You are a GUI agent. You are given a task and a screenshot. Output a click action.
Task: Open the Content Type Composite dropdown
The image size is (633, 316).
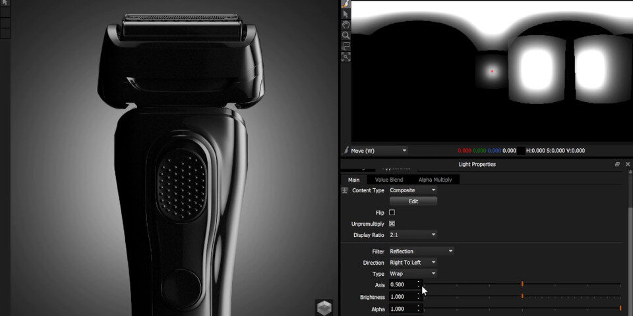click(x=413, y=190)
